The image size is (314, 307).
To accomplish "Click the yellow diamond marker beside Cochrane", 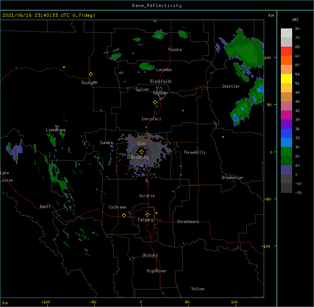I will point(124,215).
